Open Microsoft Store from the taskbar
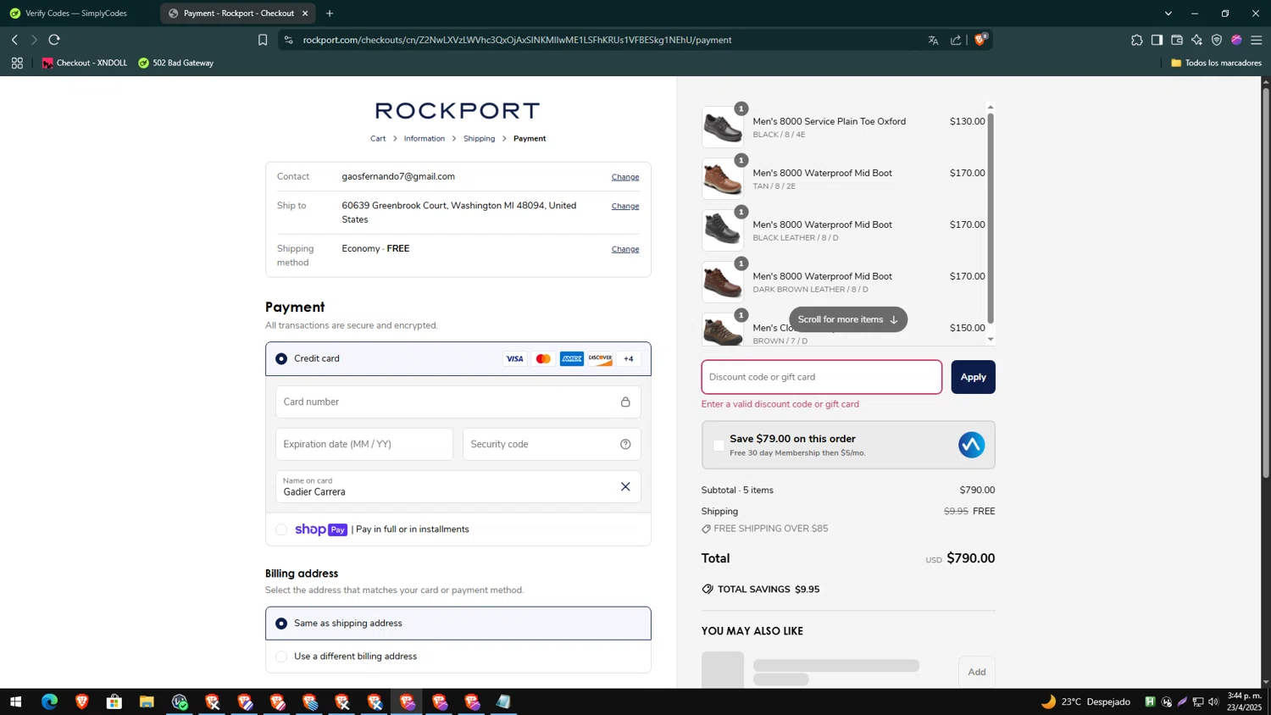The height and width of the screenshot is (715, 1271). pyautogui.click(x=114, y=701)
